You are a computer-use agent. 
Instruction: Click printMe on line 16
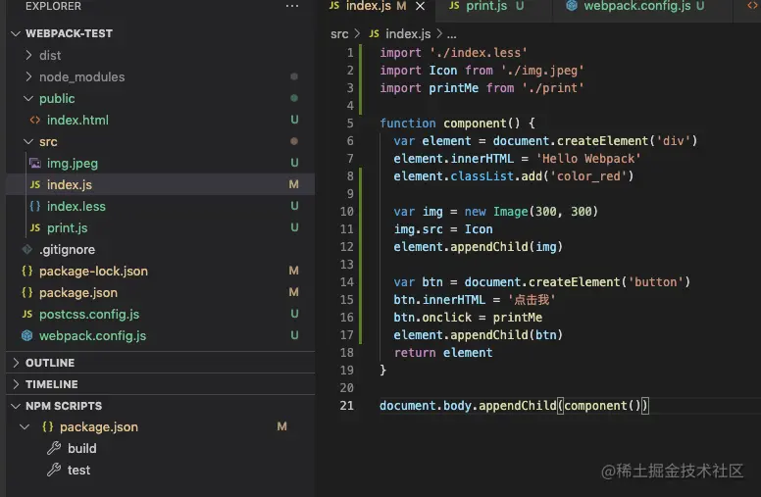(x=518, y=318)
